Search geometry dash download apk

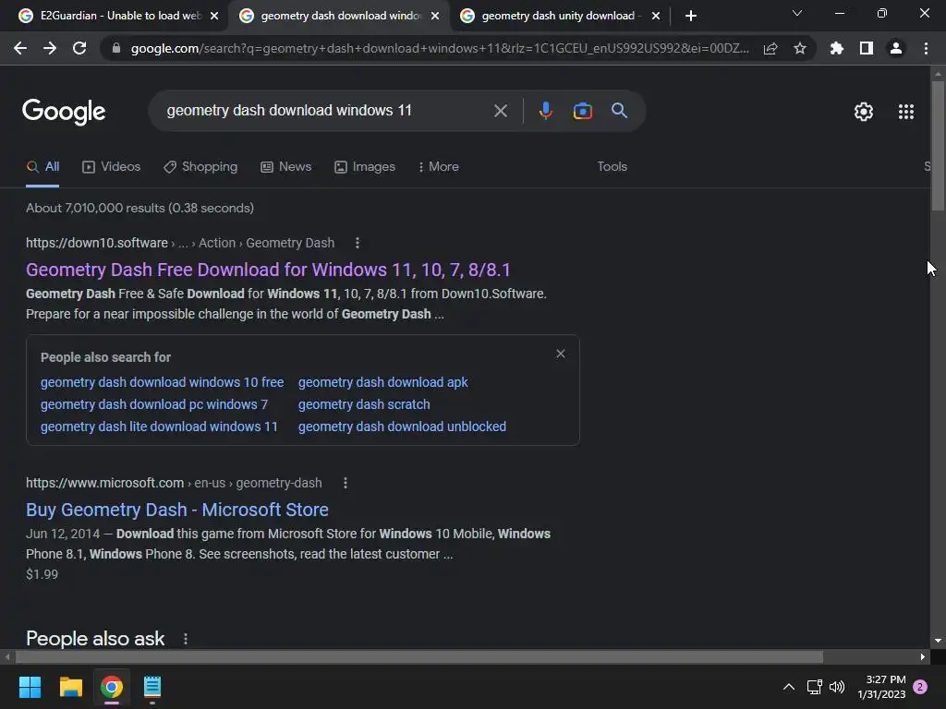pyautogui.click(x=383, y=382)
